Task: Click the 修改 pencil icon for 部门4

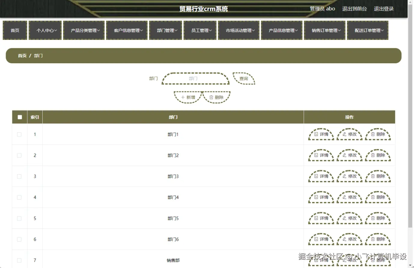Action: pyautogui.click(x=345, y=197)
